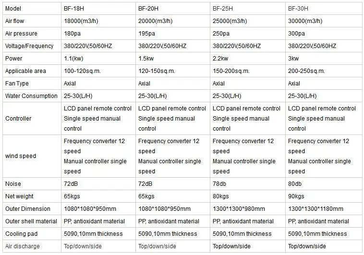Viewport: 364px width, 255px height.
Task: Click the Water Consumption row label
Action: (31, 96)
